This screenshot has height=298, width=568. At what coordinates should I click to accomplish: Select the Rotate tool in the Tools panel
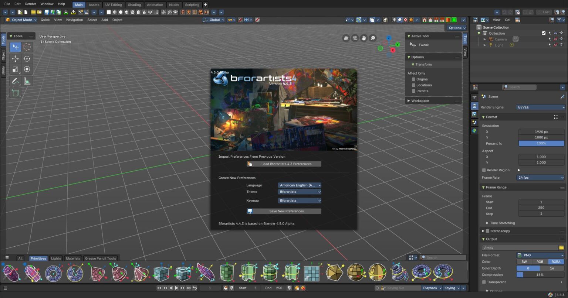pyautogui.click(x=27, y=58)
